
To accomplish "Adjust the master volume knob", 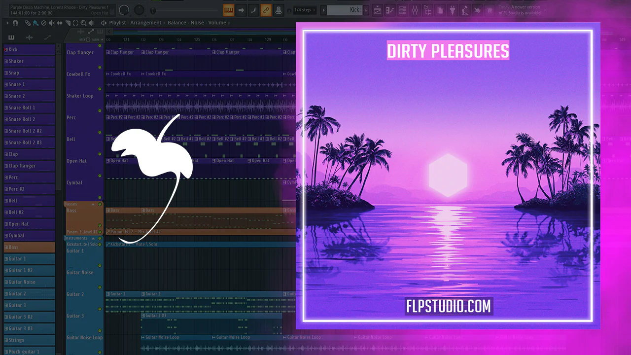I will 124,10.
